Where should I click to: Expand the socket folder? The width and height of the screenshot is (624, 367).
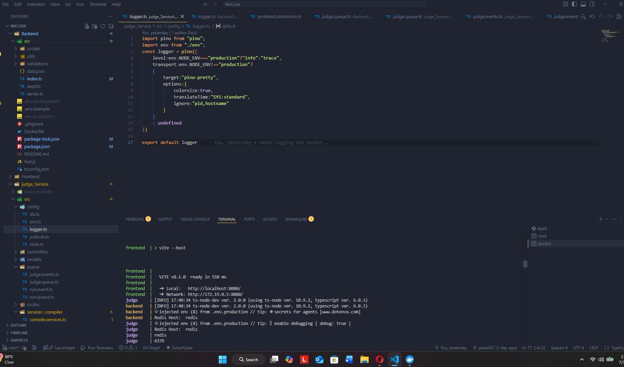pos(61,49)
